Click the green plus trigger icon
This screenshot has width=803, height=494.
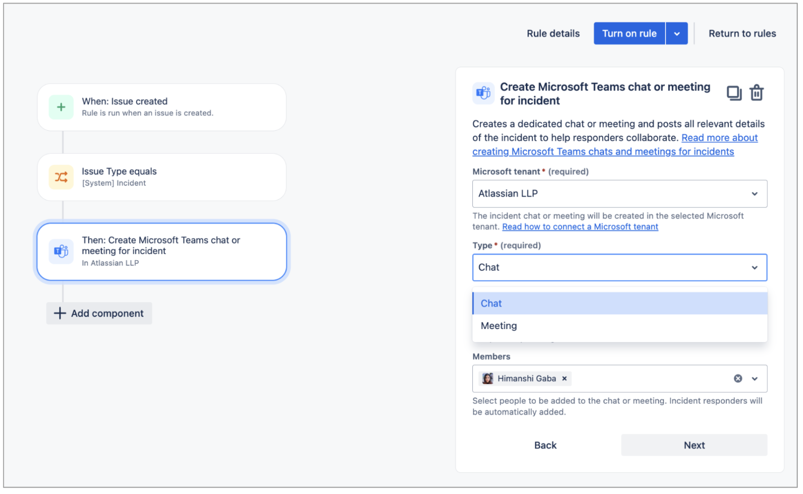(61, 107)
